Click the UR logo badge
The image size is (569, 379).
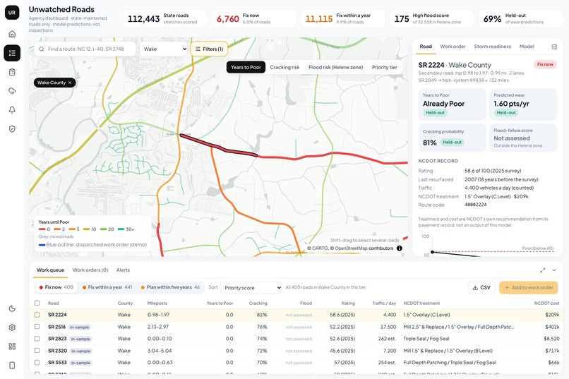tap(12, 12)
